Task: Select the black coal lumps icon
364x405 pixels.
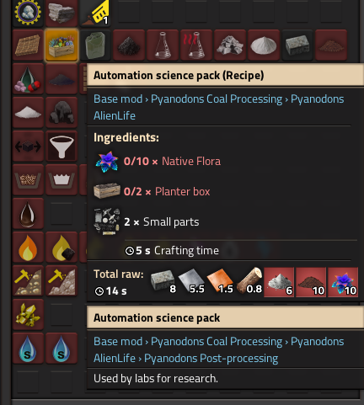Action: (62, 113)
